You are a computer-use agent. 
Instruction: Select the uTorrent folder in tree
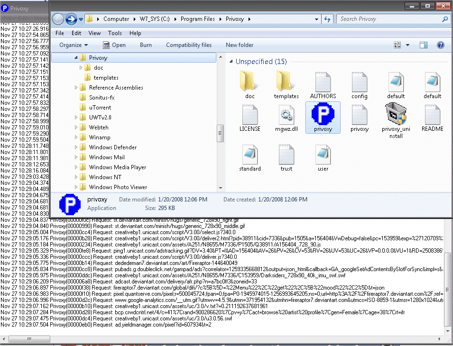coord(100,107)
